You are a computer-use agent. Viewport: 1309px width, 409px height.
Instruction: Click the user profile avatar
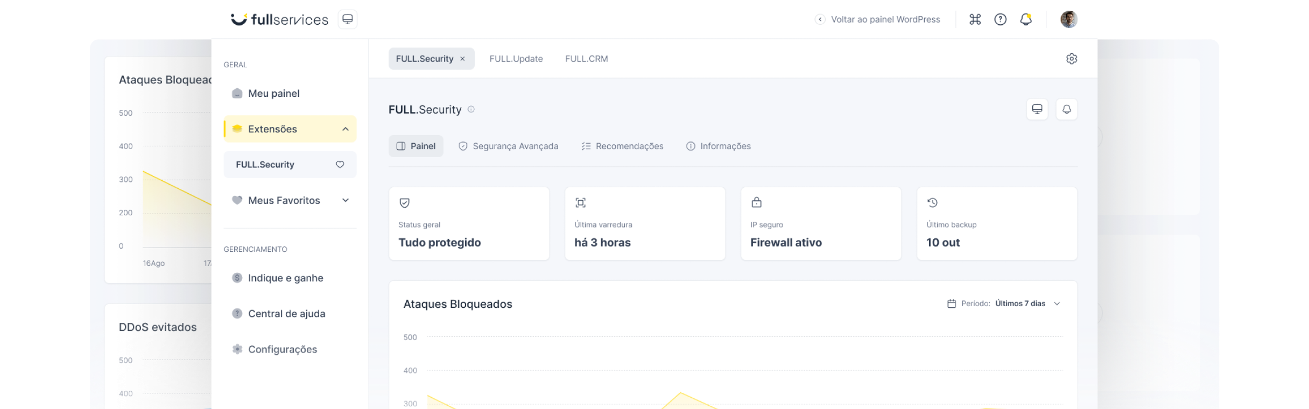1068,19
